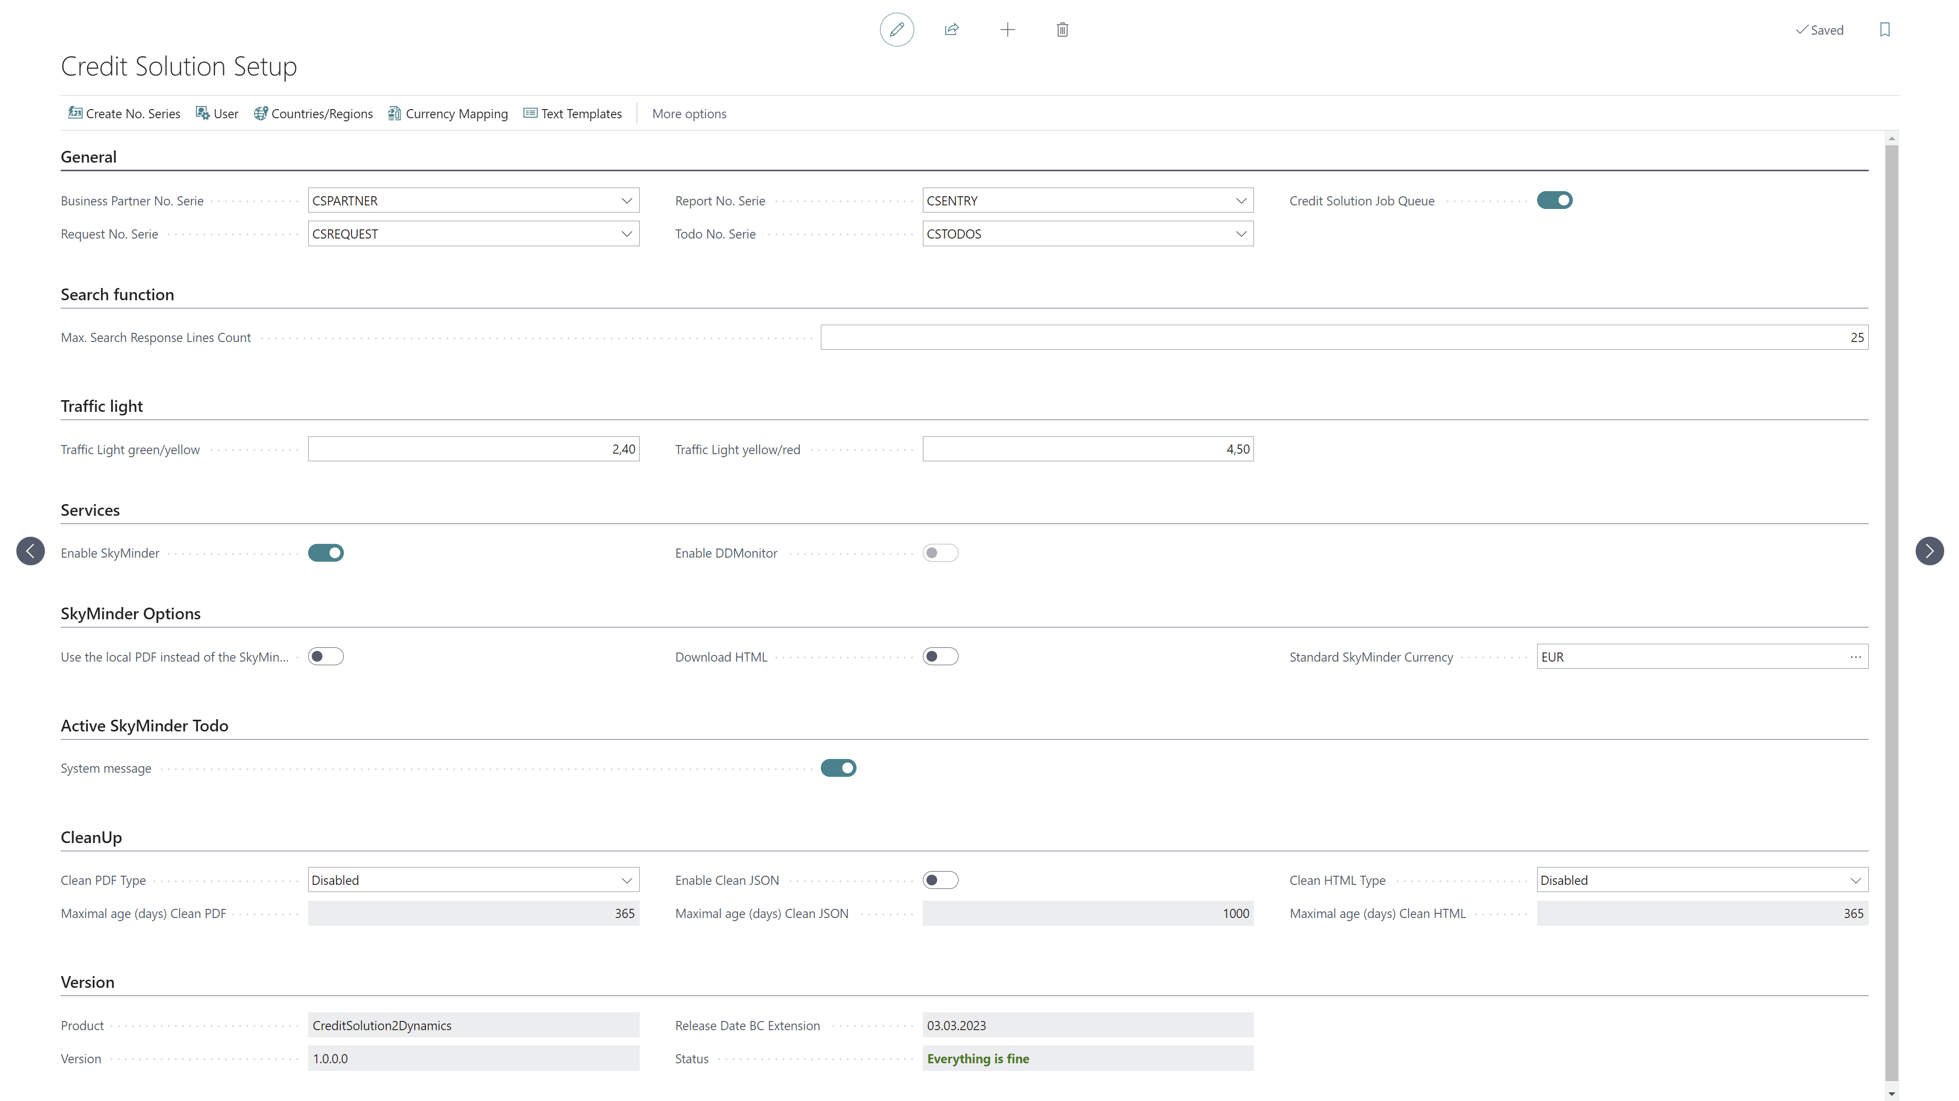
Task: Toggle Credit Solution Job Queue switch
Action: (1554, 200)
